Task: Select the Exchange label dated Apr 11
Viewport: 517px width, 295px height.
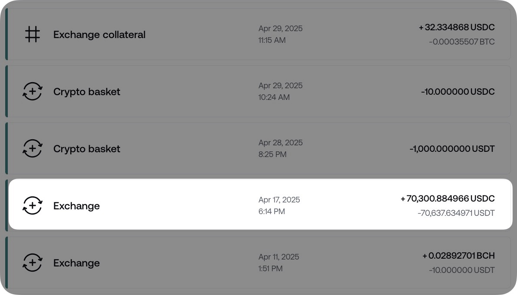Action: tap(76, 263)
